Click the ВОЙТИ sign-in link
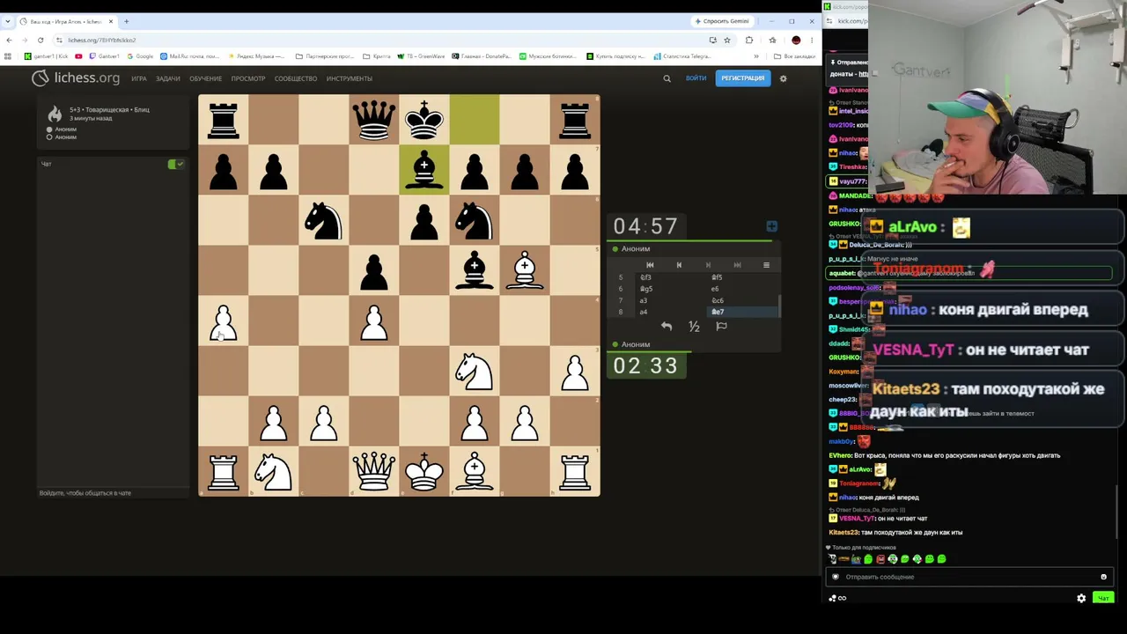The height and width of the screenshot is (634, 1127). (696, 78)
